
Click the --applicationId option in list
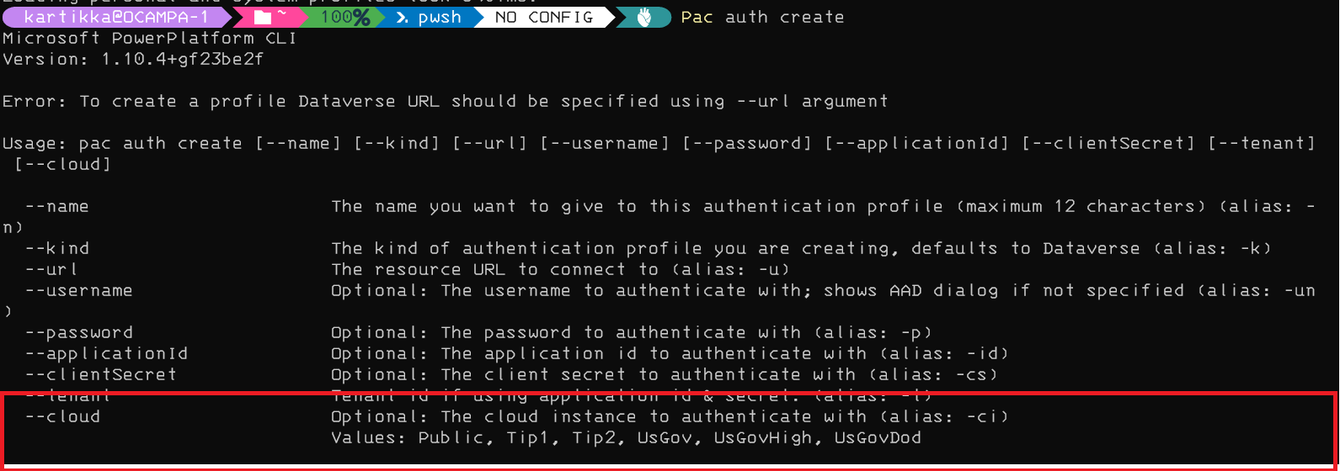coord(106,353)
